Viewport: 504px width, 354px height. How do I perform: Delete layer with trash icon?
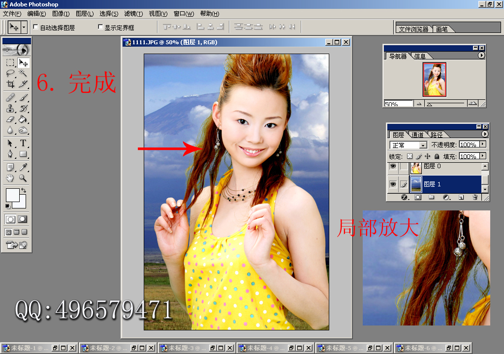pos(475,197)
